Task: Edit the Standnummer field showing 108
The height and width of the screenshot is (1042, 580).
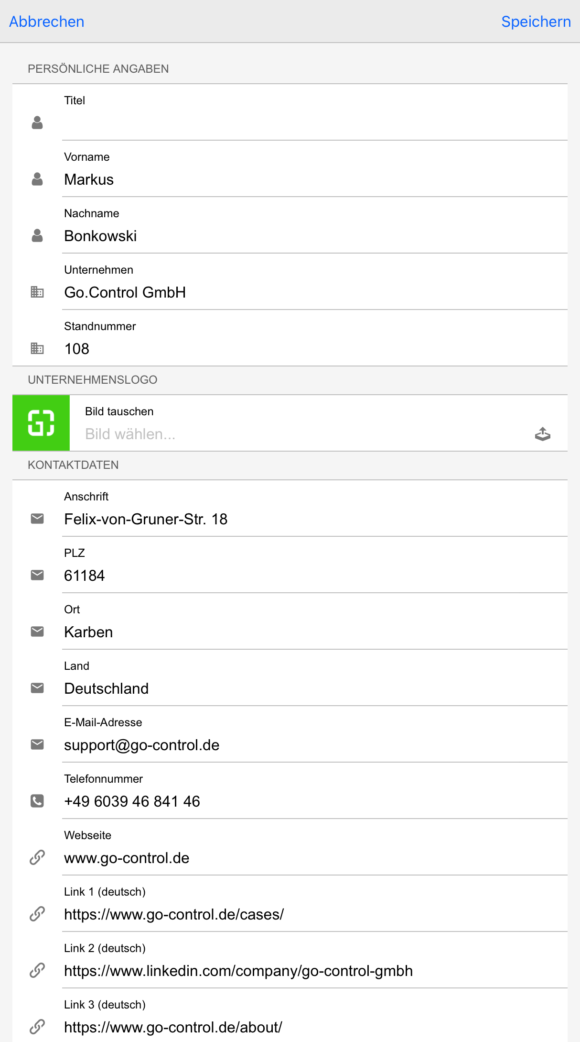Action: (x=315, y=349)
